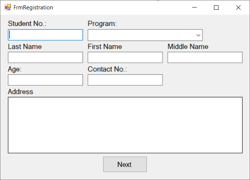
Task: Click the Age input field
Action: coord(45,80)
